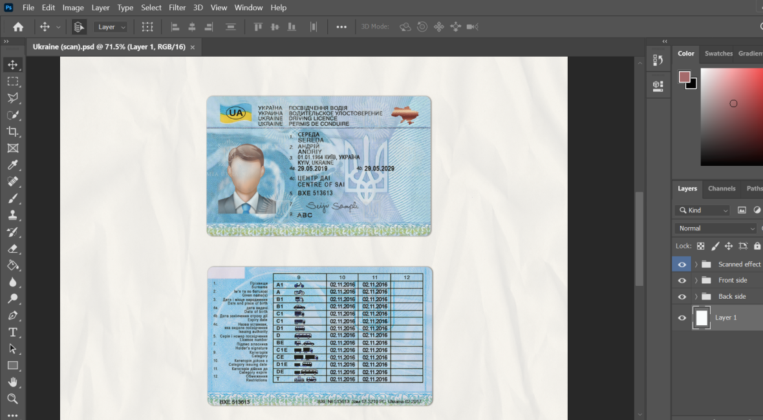Toggle visibility of the Front side group
Viewport: 763px width, 420px height.
(x=682, y=280)
